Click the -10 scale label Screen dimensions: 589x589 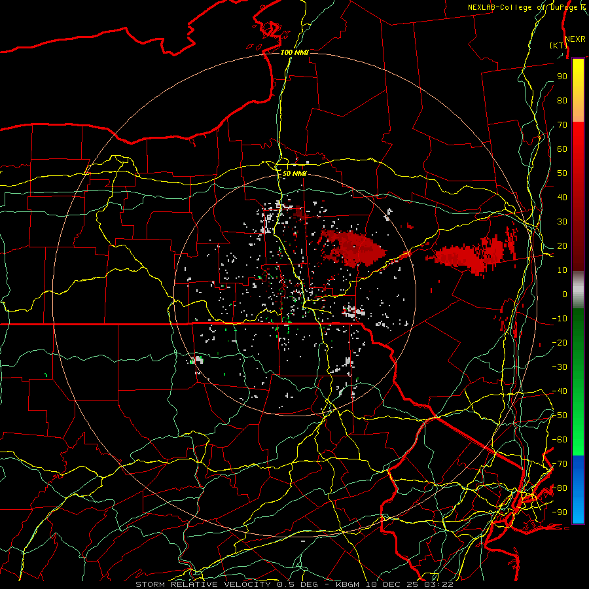[560, 319]
